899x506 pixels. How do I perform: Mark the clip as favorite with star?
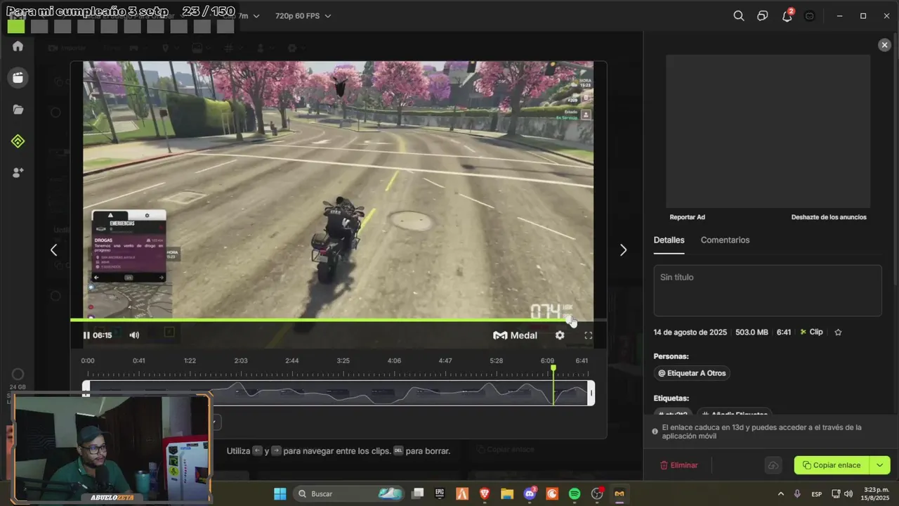click(838, 332)
